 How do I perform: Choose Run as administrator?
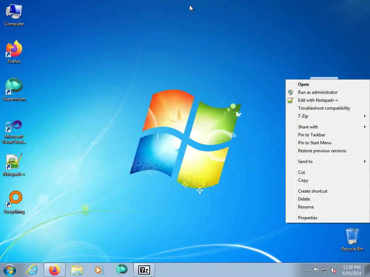point(327,92)
